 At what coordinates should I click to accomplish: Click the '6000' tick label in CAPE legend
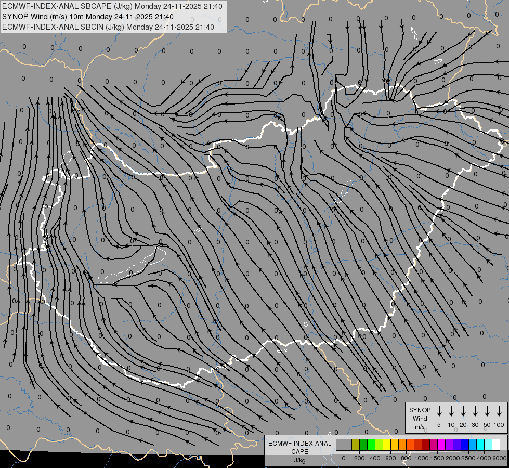click(500, 458)
